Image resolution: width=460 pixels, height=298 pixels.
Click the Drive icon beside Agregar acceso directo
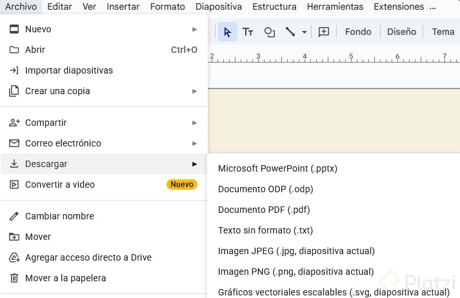(14, 257)
